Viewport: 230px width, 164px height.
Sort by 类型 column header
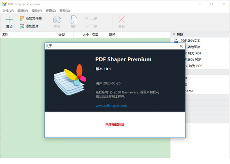tap(65, 35)
